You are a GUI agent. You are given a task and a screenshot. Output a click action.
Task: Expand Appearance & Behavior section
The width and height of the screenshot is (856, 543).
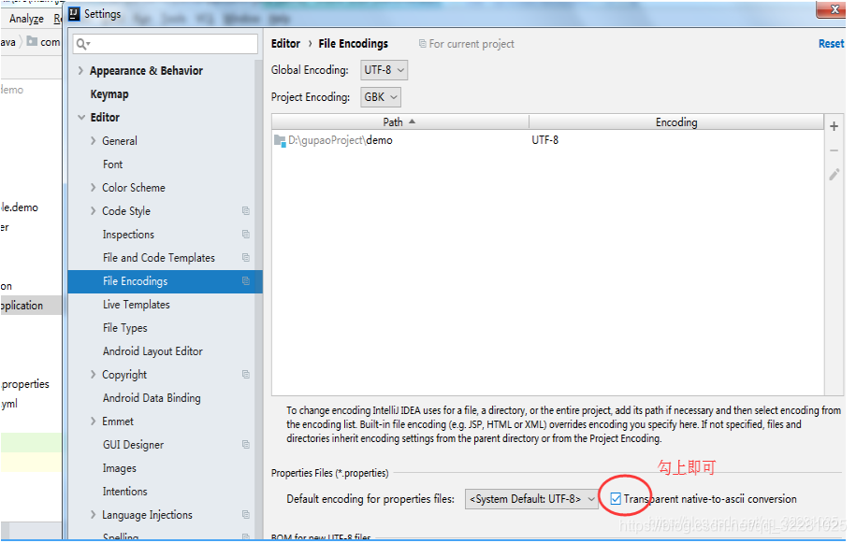click(x=80, y=70)
